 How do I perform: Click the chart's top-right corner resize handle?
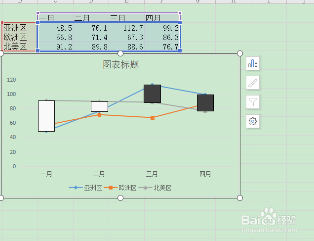(x=240, y=53)
